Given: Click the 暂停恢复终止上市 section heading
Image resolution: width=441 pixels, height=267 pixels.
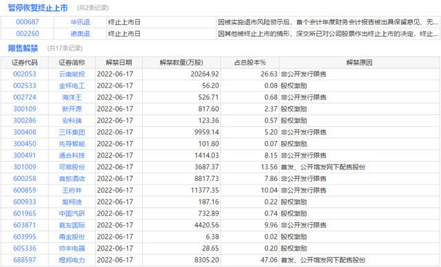Looking at the screenshot, I should tap(38, 8).
